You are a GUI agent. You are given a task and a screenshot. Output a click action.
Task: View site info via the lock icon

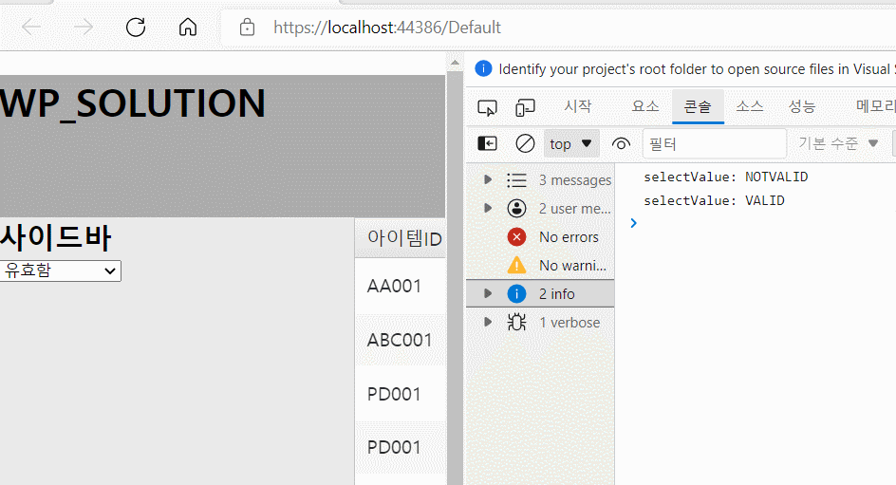point(247,27)
